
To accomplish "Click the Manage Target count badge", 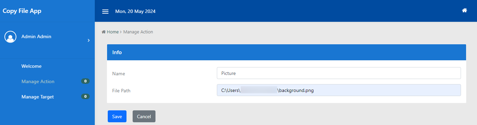I will pos(85,96).
